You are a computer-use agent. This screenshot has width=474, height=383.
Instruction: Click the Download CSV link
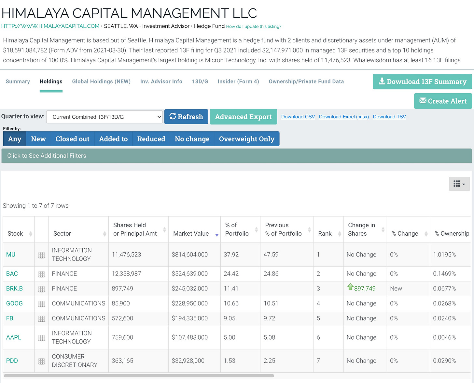[x=298, y=117]
